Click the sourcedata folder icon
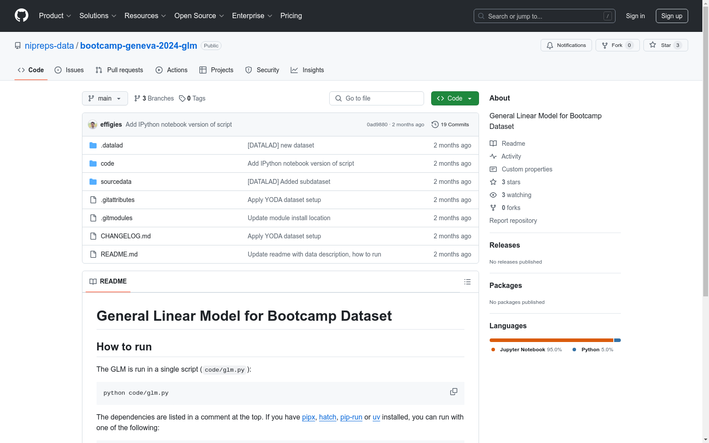This screenshot has width=709, height=443. [x=93, y=182]
